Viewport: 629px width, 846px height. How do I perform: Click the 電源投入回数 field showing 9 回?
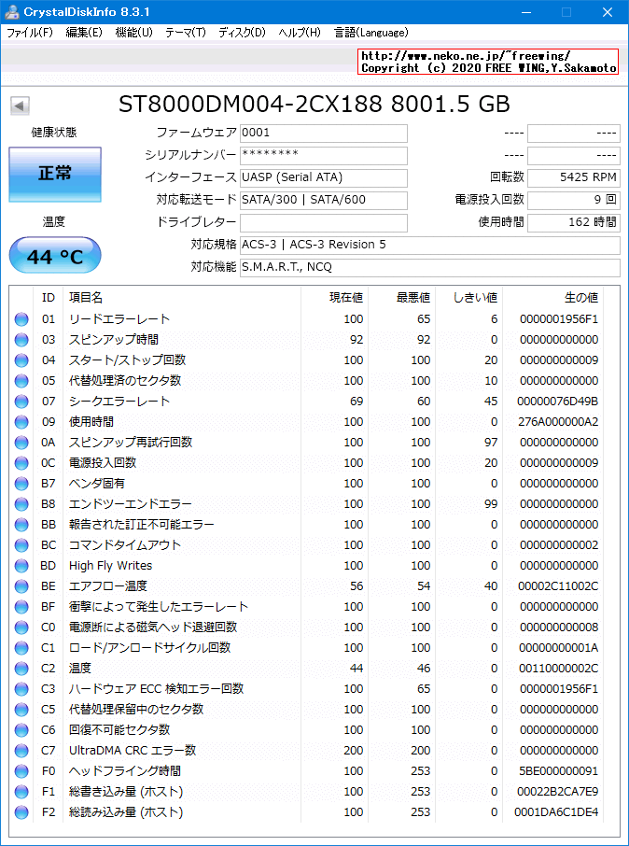pyautogui.click(x=573, y=200)
